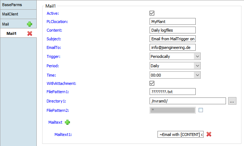Delete Mail1 using the red X icon
Viewport: 244px width, 146px height.
[30, 33]
